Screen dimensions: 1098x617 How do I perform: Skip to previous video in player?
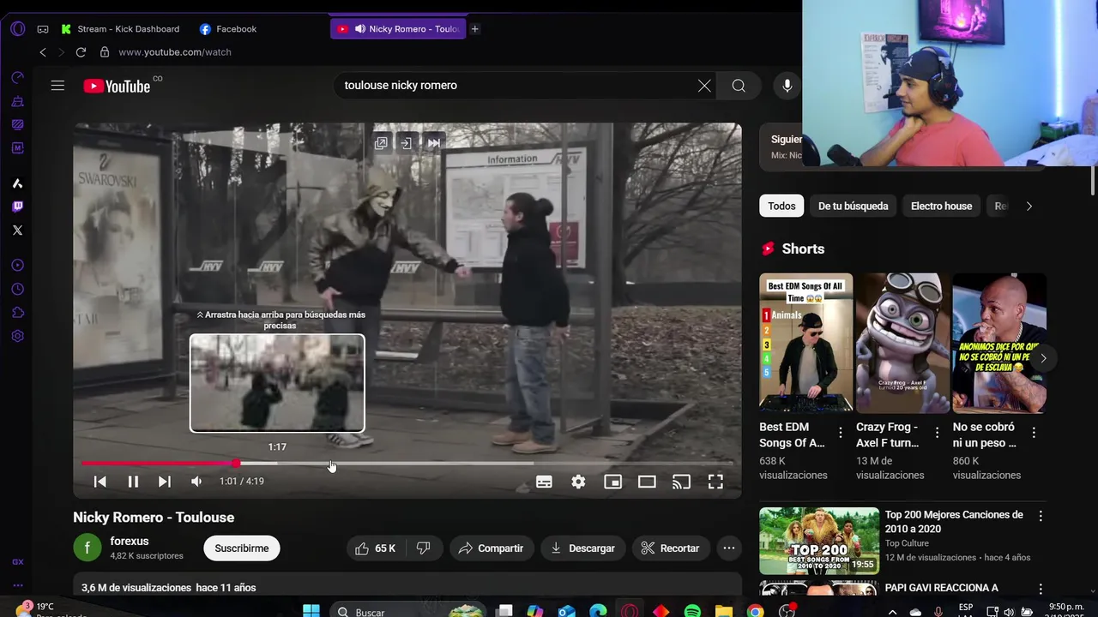click(x=100, y=482)
